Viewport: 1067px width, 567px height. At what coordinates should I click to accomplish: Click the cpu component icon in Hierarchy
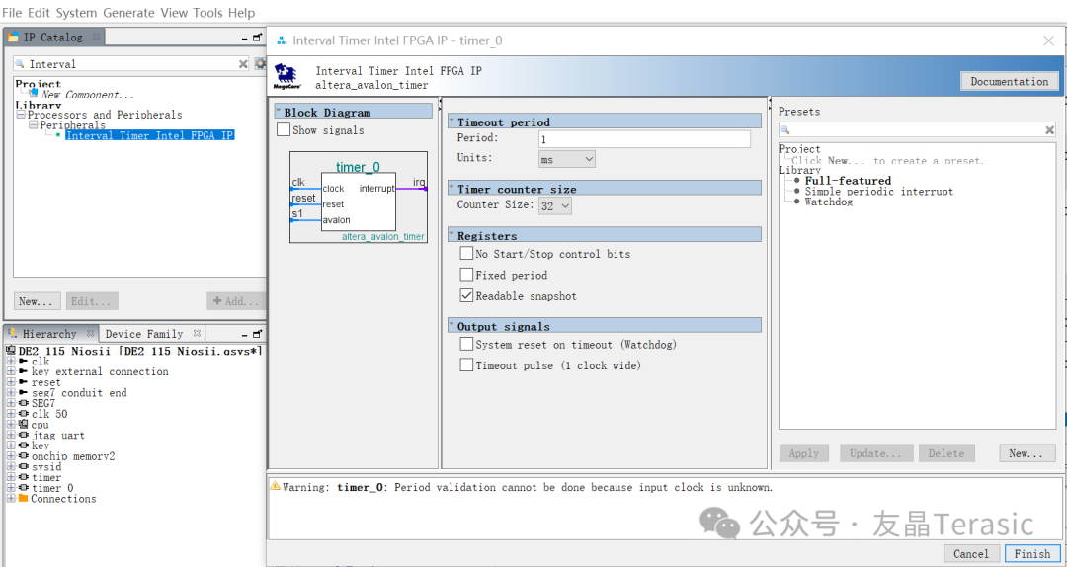pos(23,425)
